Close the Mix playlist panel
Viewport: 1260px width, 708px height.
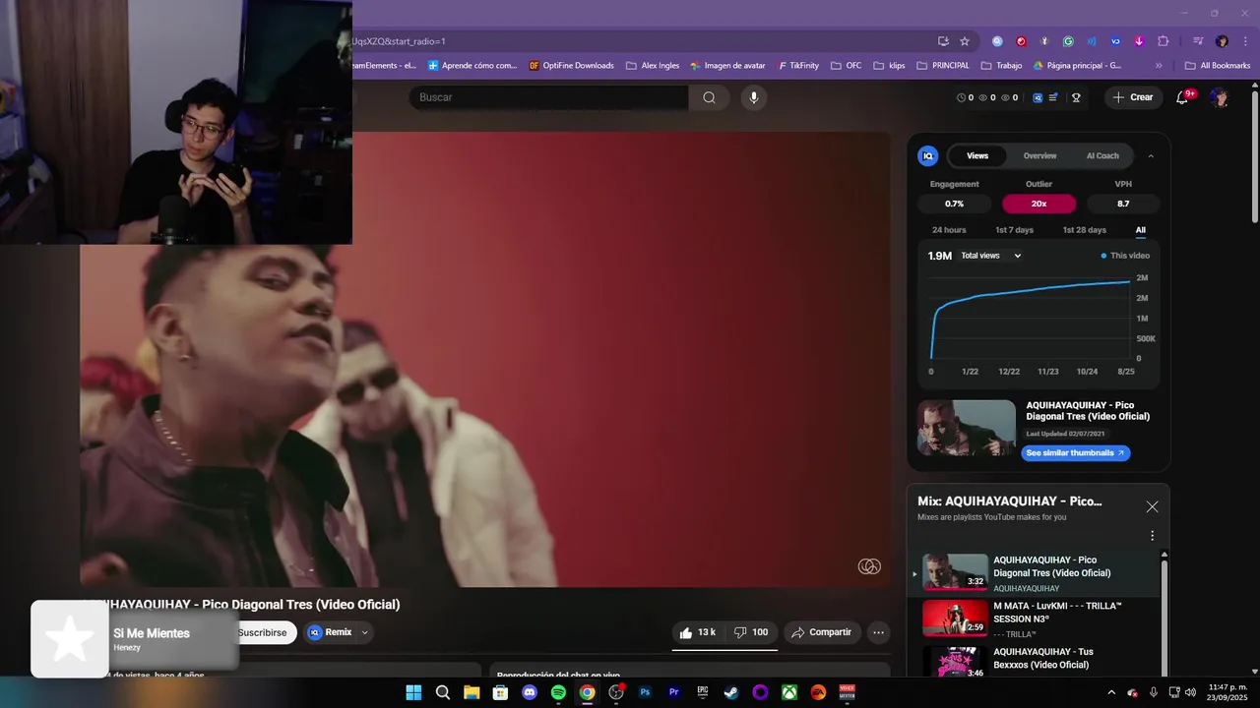tap(1152, 506)
